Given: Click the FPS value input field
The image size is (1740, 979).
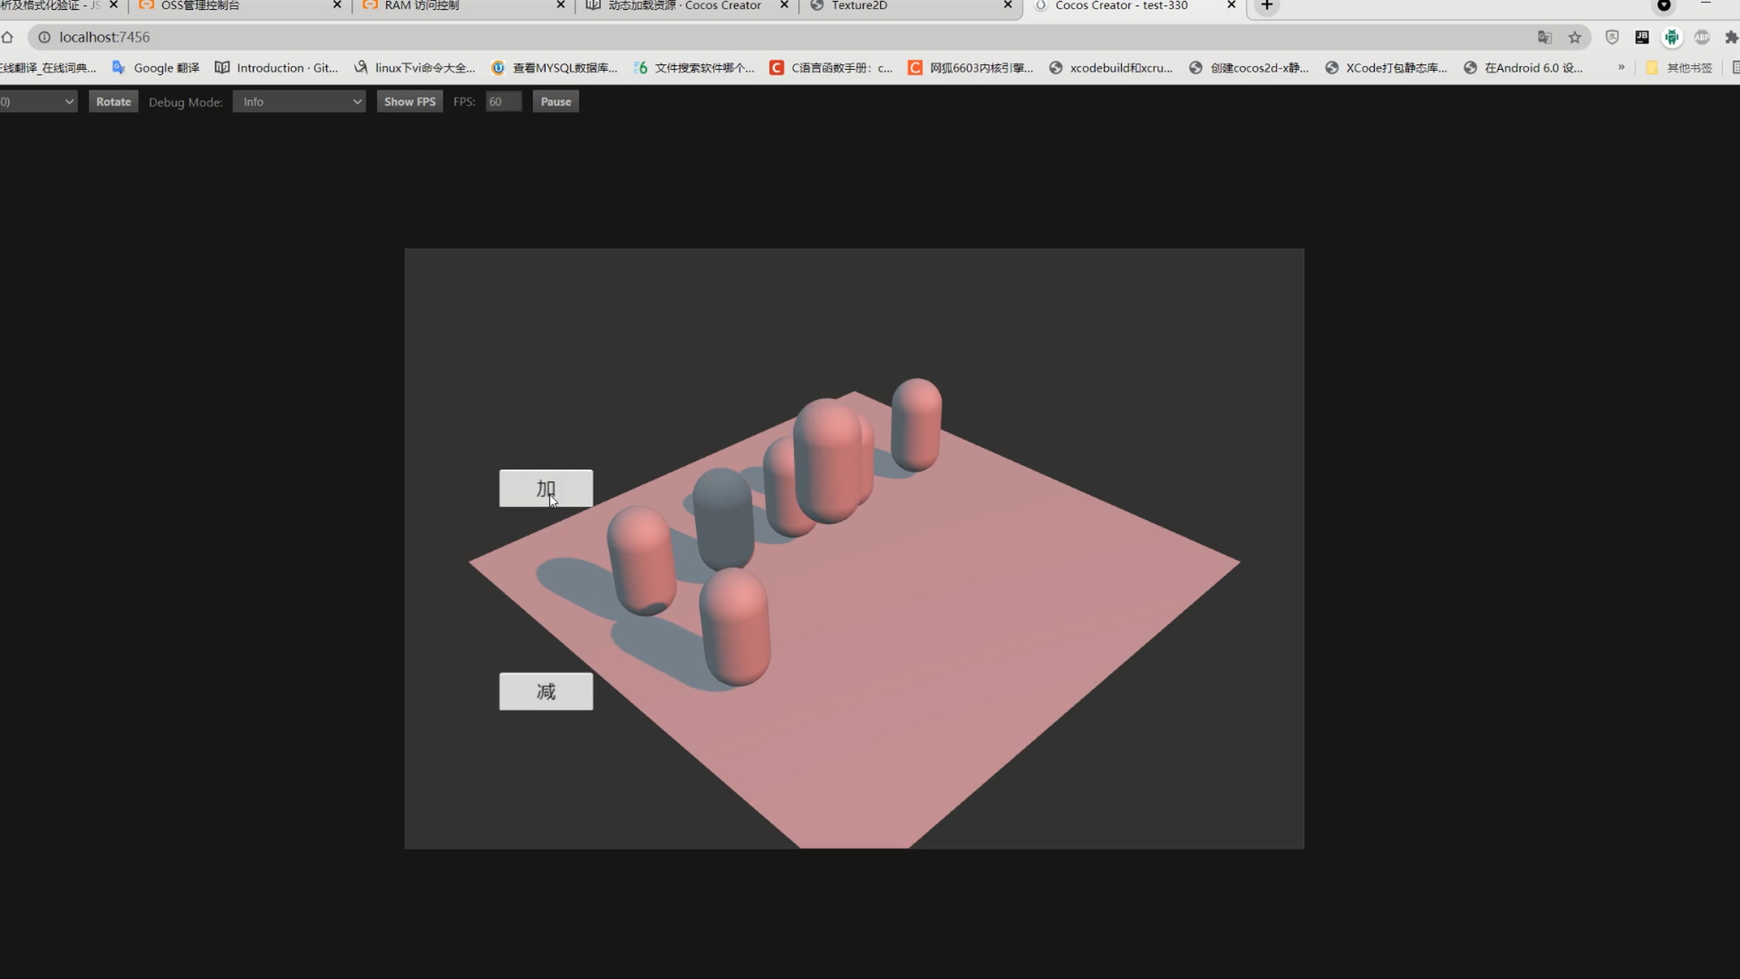Looking at the screenshot, I should point(503,101).
